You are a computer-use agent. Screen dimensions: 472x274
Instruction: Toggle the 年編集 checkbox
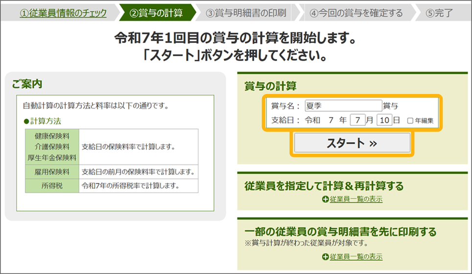click(410, 121)
